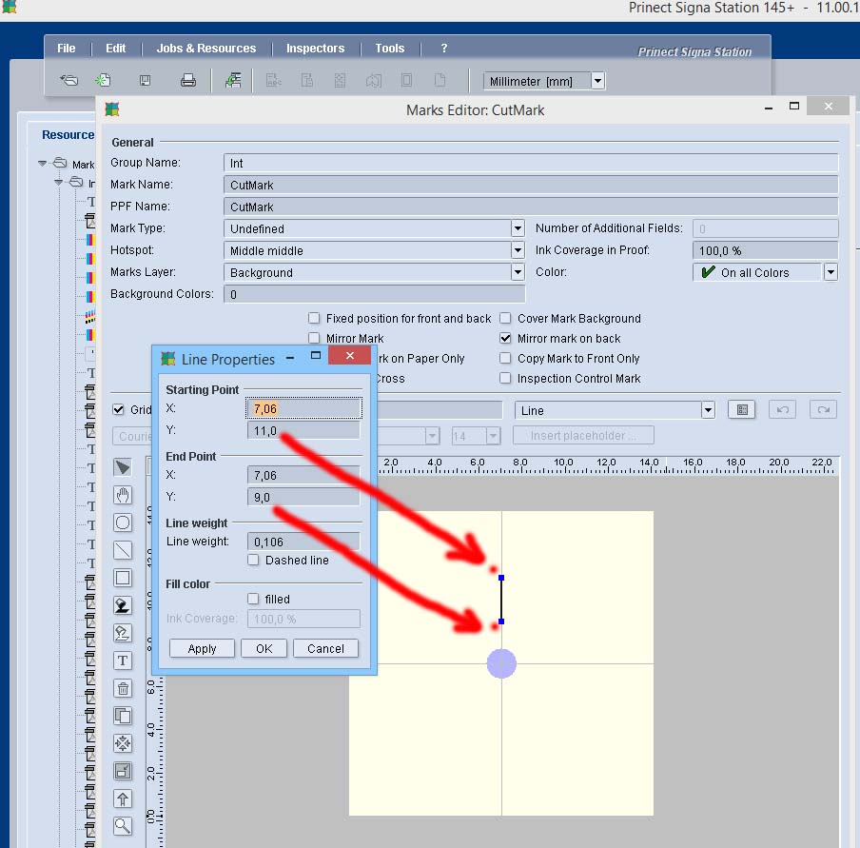The image size is (860, 848).
Task: Tick 'Fixed position for front and back'
Action: (314, 318)
